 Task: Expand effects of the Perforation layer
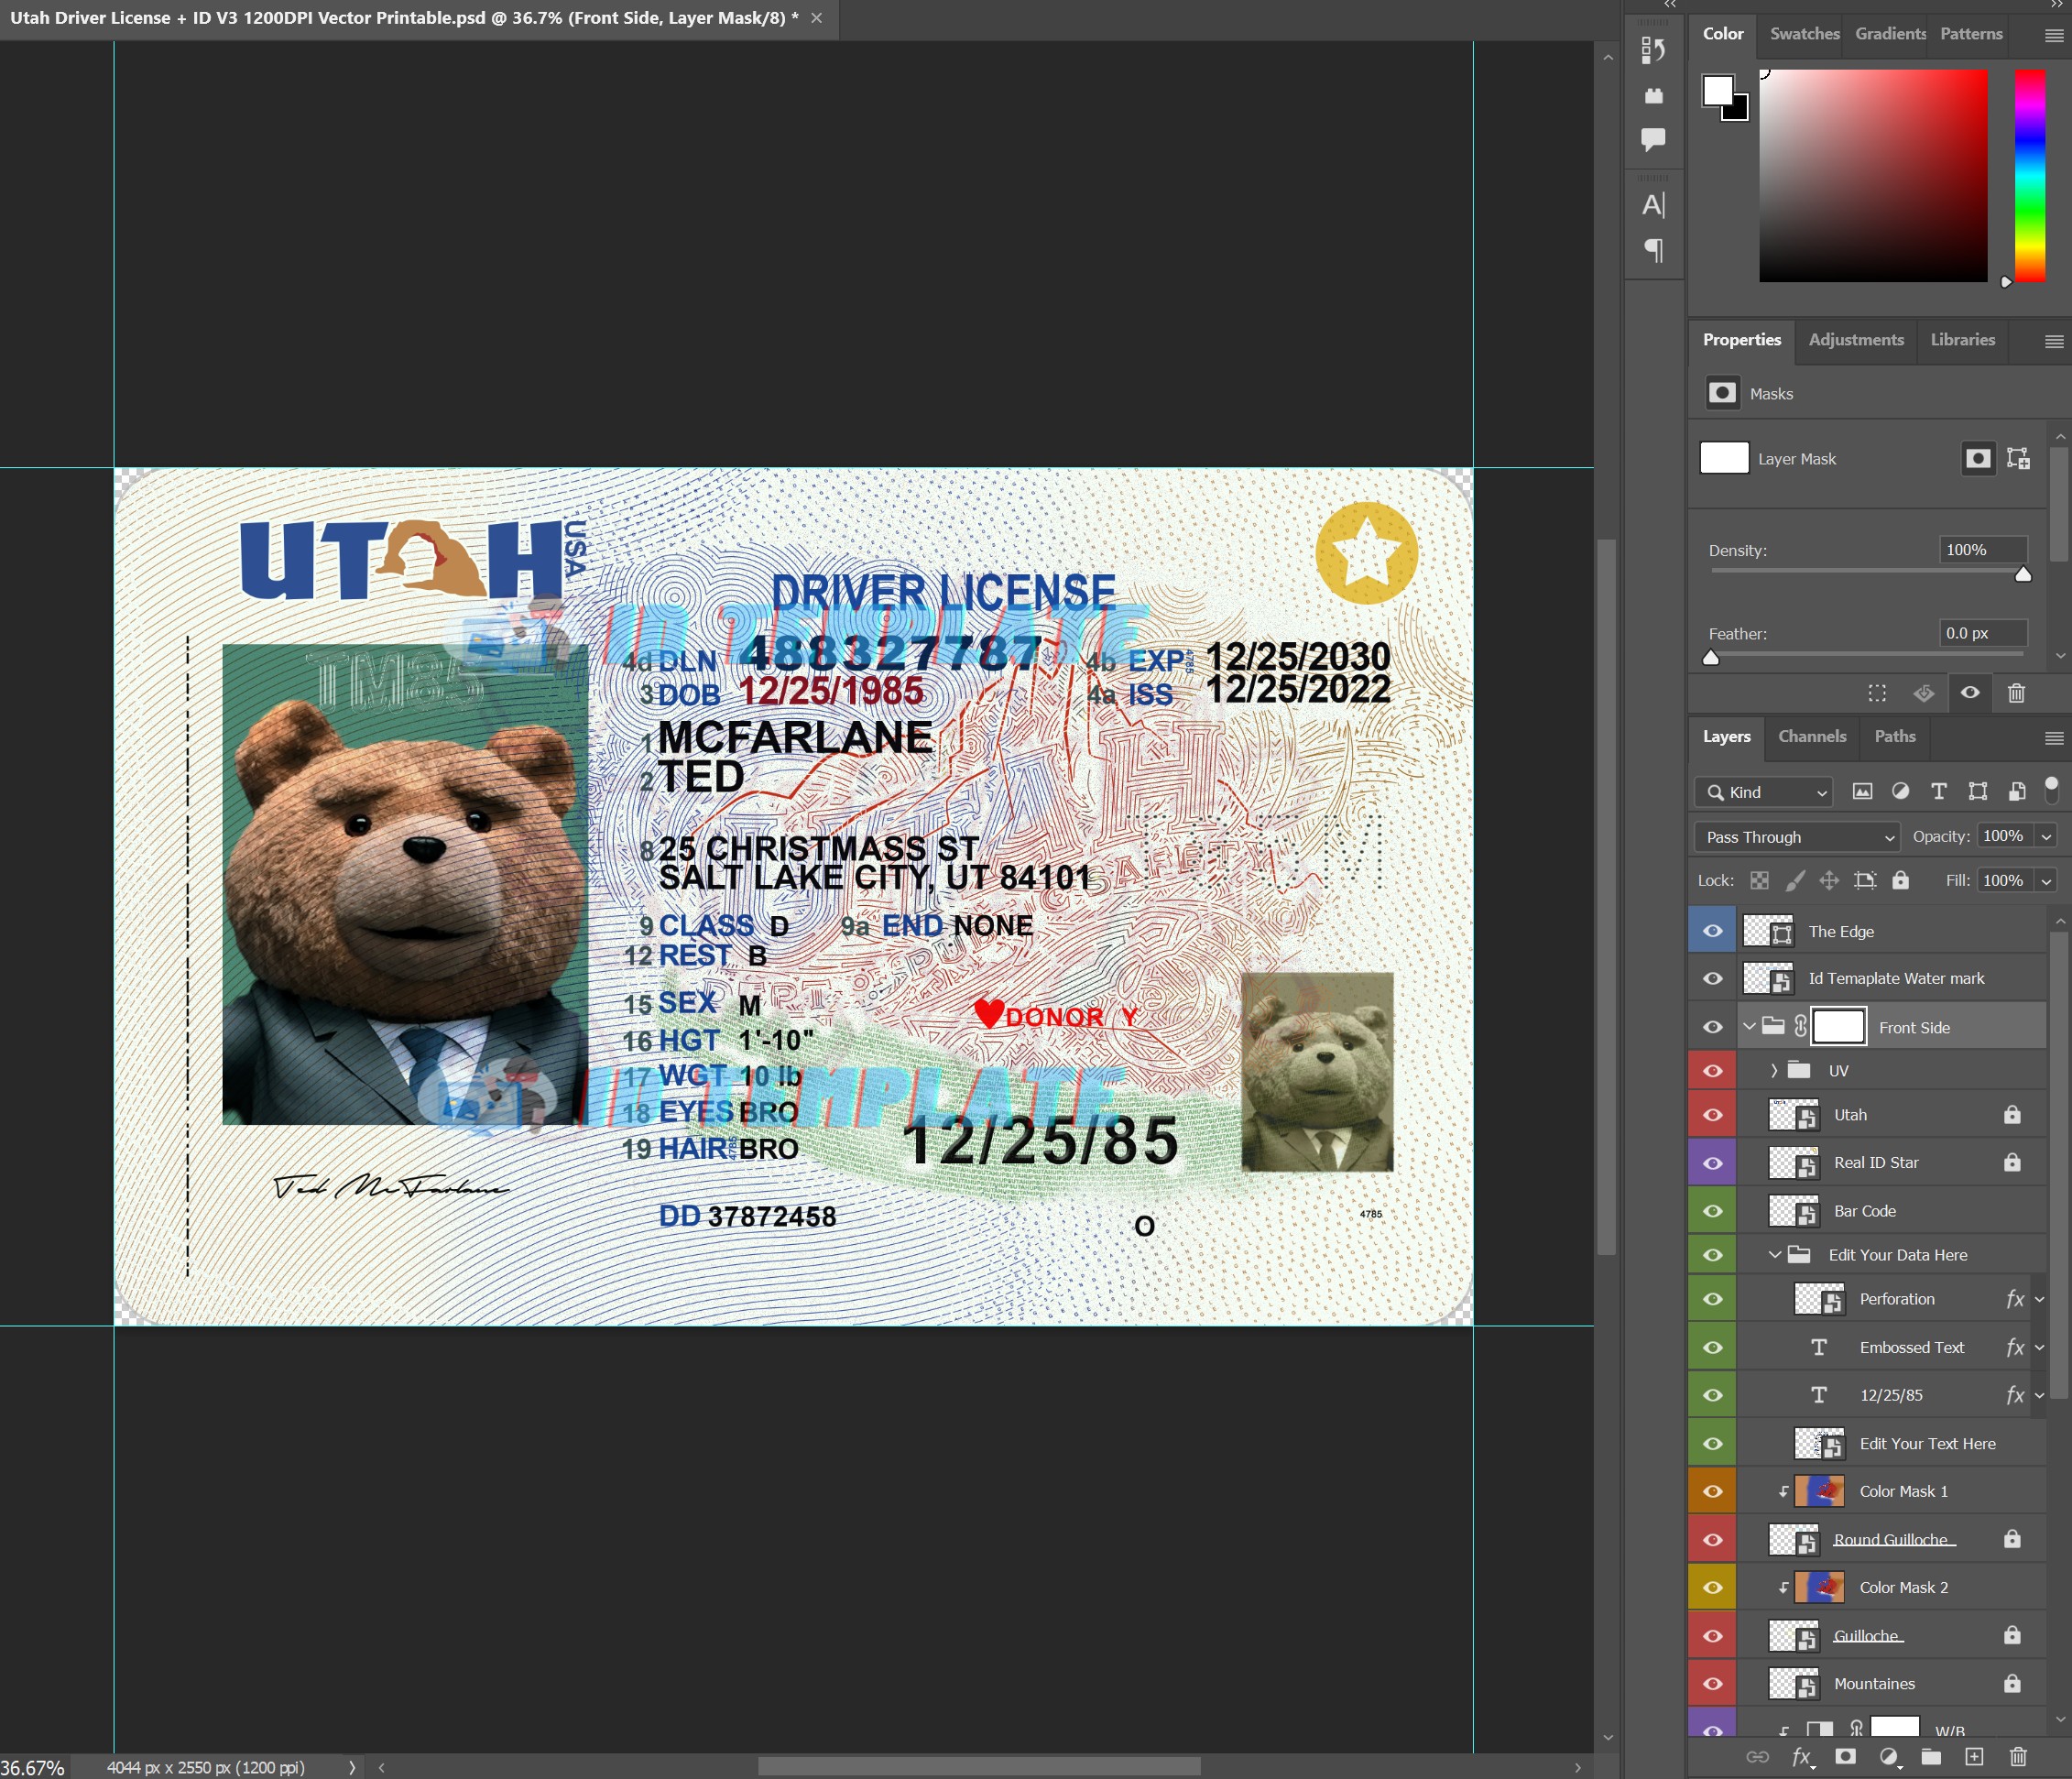pyautogui.click(x=2040, y=1299)
